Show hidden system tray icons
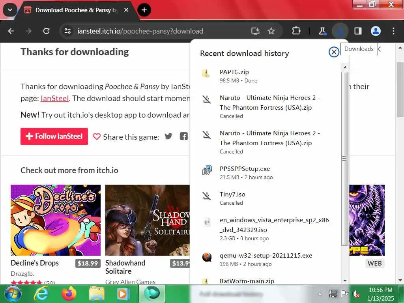404x303 pixels. (320, 294)
